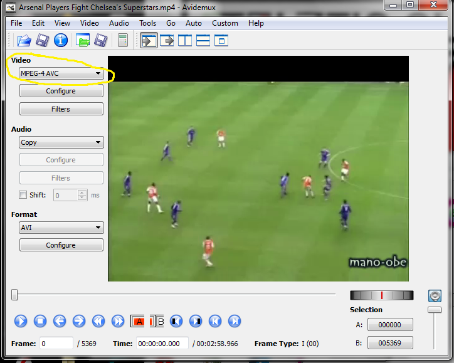
Task: Open the Custom menu
Action: 225,23
